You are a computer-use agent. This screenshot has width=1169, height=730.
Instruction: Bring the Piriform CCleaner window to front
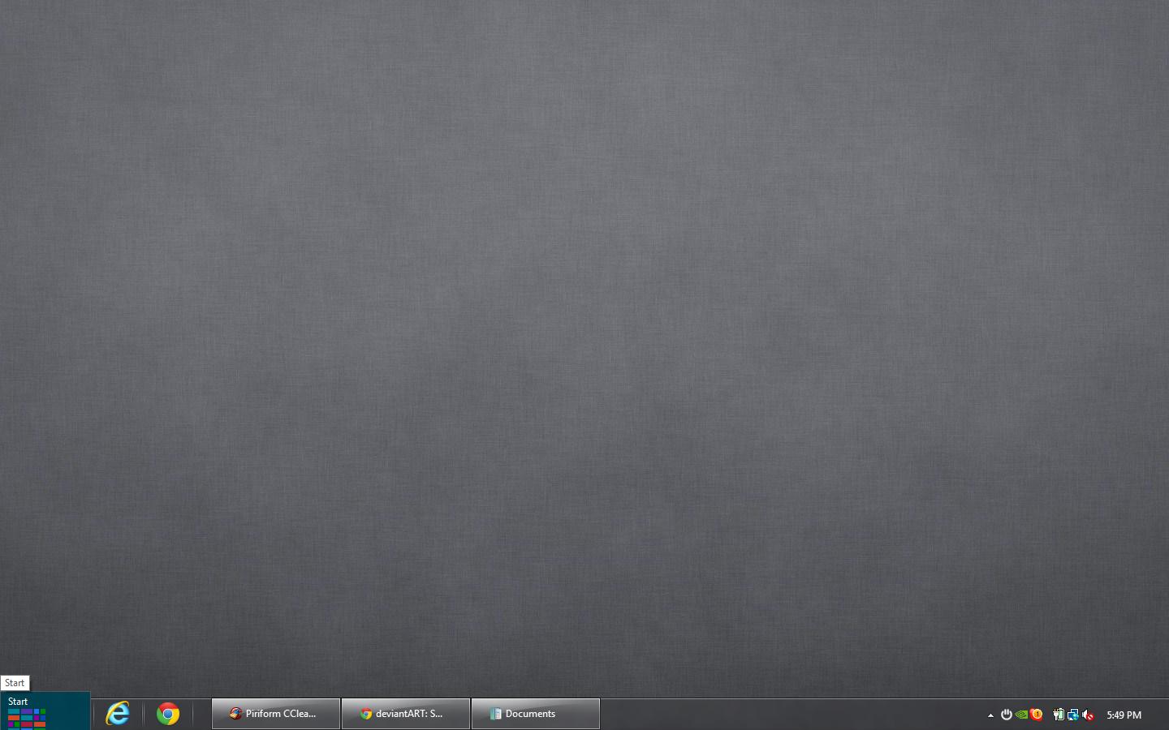[276, 714]
